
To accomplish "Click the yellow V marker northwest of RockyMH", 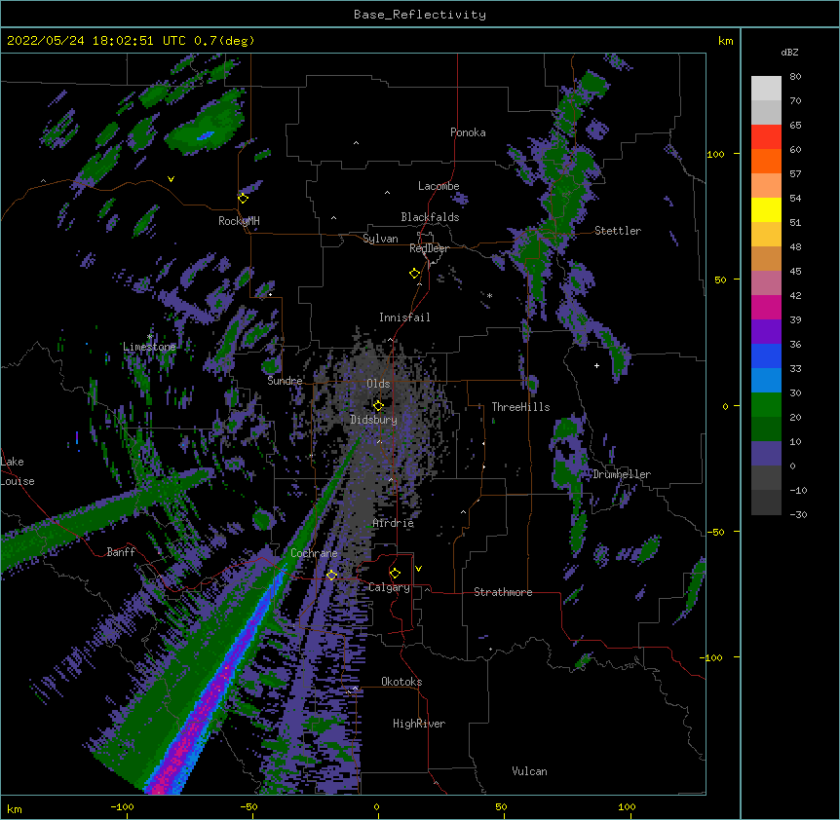I will click(171, 179).
